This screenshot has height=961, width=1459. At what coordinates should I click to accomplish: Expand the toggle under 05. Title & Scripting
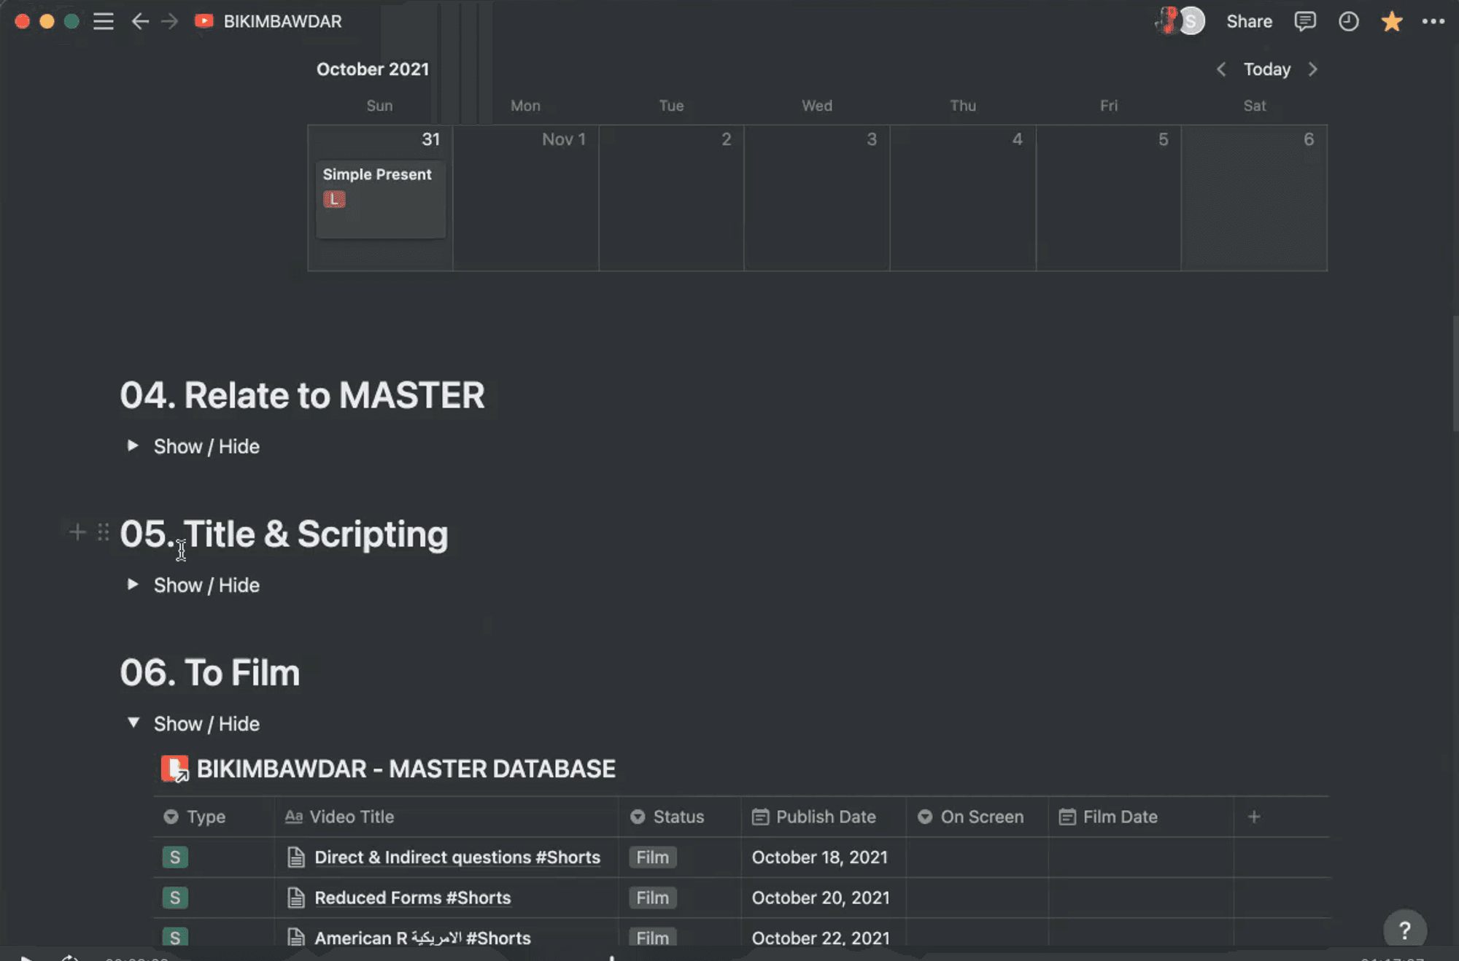[x=133, y=584]
